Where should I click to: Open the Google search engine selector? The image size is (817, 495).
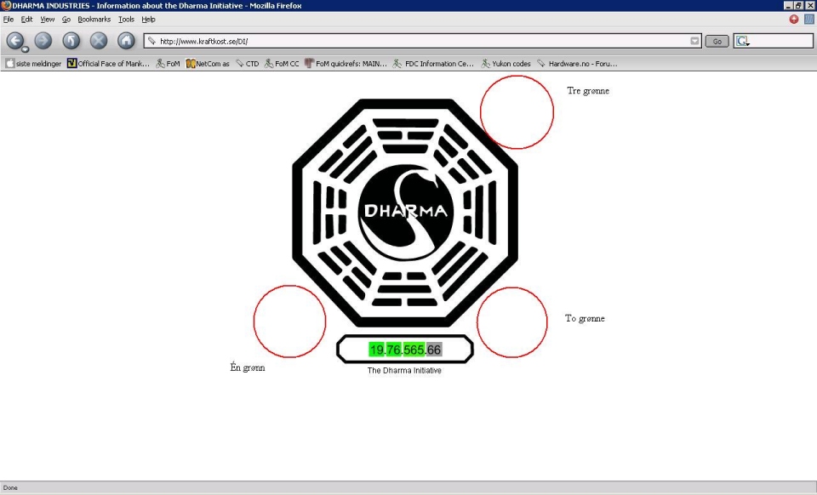point(742,41)
